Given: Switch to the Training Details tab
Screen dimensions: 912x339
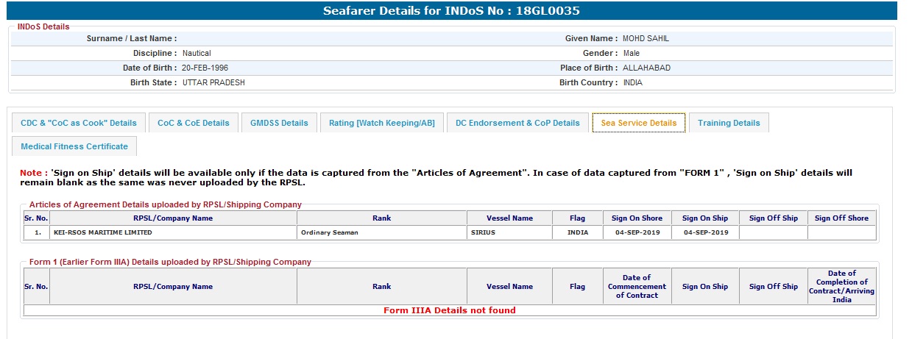Looking at the screenshot, I should tap(729, 123).
